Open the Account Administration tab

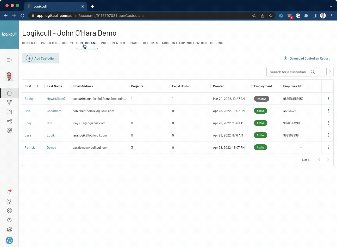[x=184, y=43]
